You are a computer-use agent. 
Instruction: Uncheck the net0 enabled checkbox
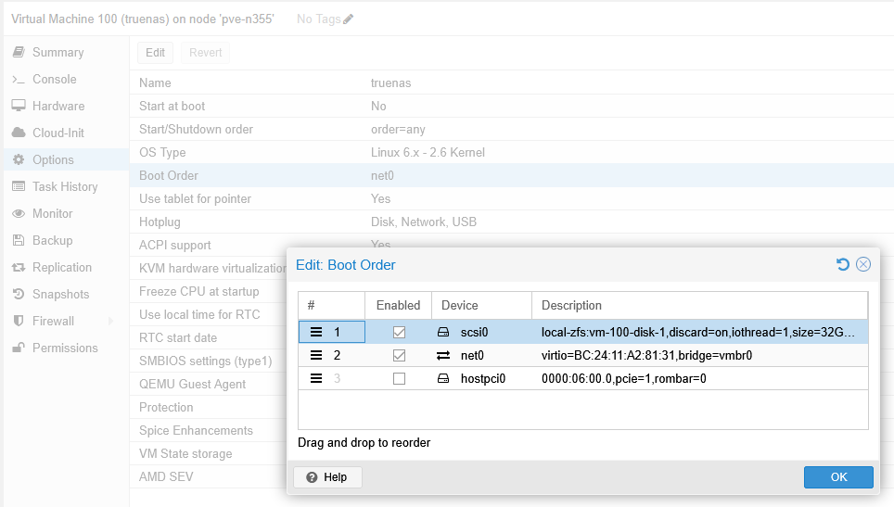coord(399,355)
